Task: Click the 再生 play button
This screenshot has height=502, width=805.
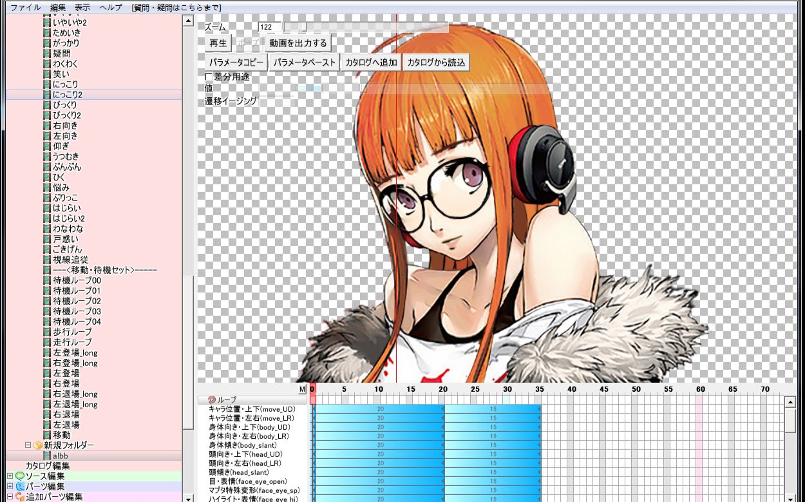Action: pos(218,43)
